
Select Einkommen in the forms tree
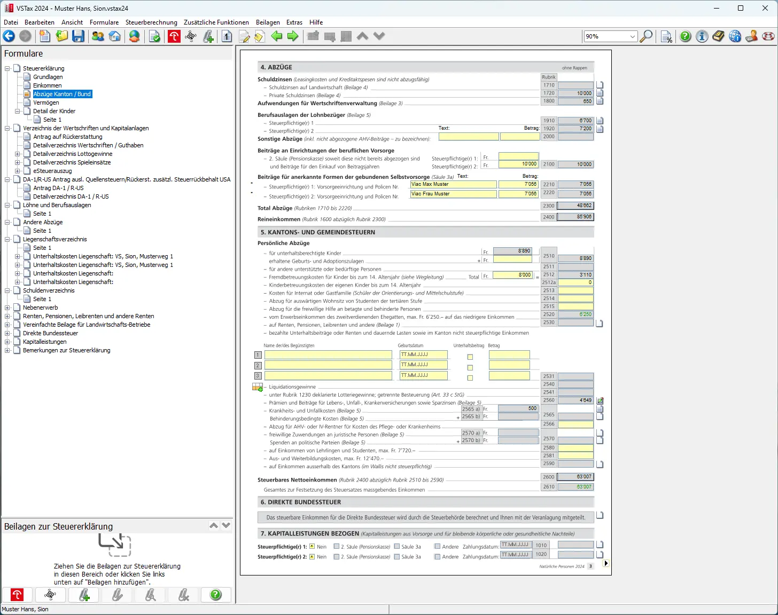point(47,85)
